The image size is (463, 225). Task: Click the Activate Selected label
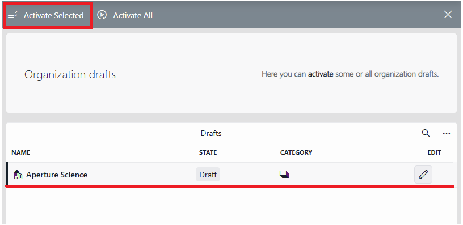click(x=54, y=15)
